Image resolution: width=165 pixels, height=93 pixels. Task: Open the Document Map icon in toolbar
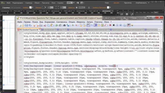tap(102, 25)
